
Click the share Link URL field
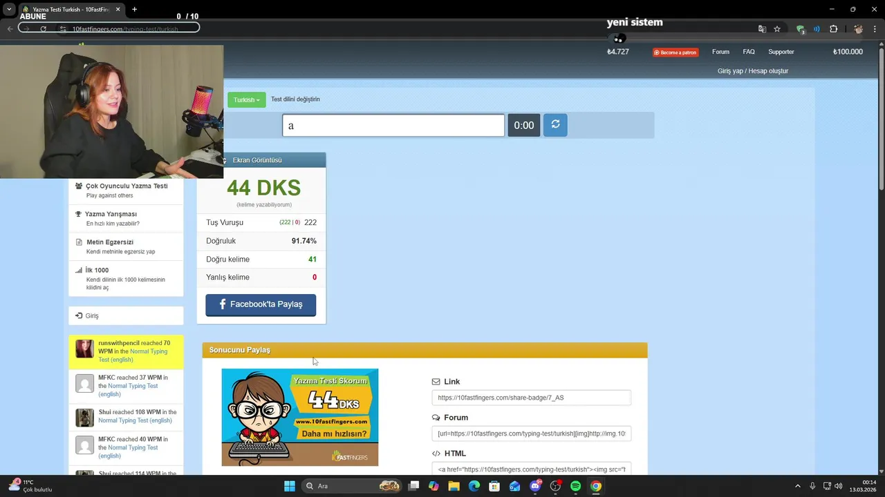point(531,398)
